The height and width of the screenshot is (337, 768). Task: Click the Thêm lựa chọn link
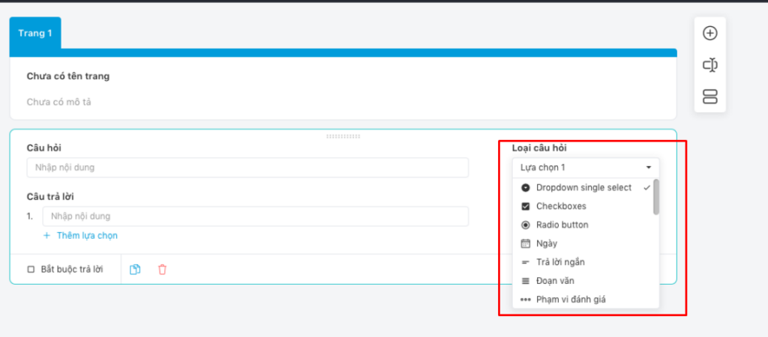[x=87, y=235]
